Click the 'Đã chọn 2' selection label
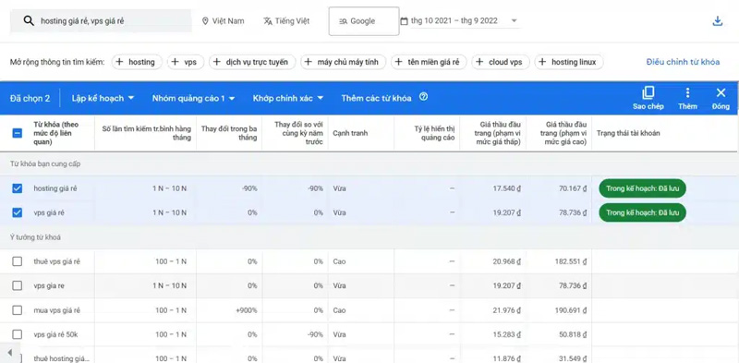Viewport: 739px width, 363px height. tap(30, 98)
